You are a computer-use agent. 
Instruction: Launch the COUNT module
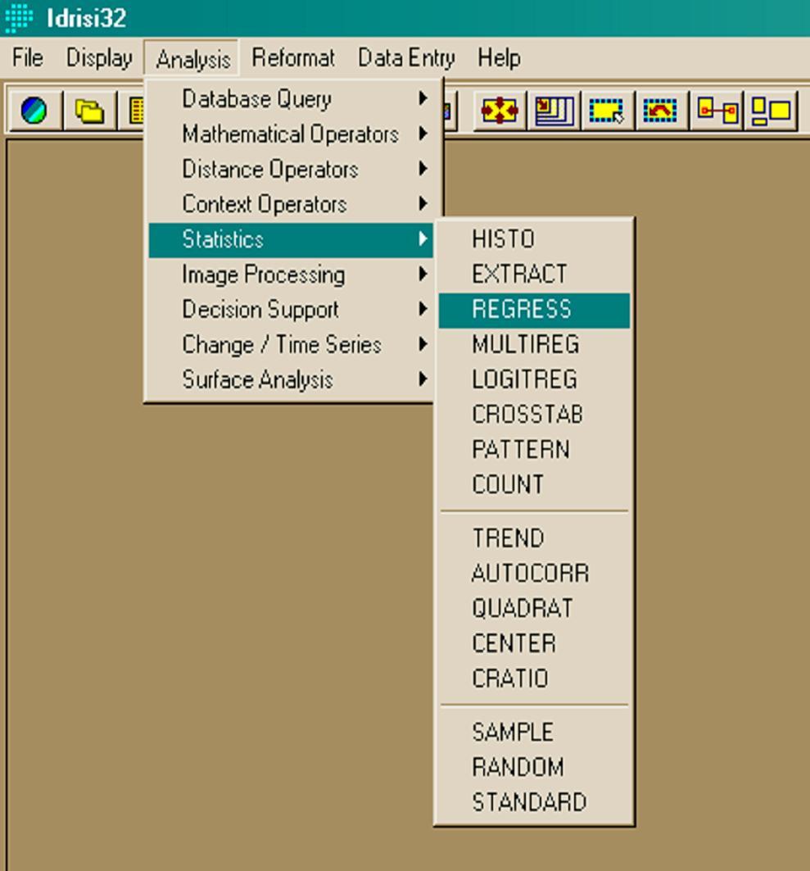click(534, 484)
